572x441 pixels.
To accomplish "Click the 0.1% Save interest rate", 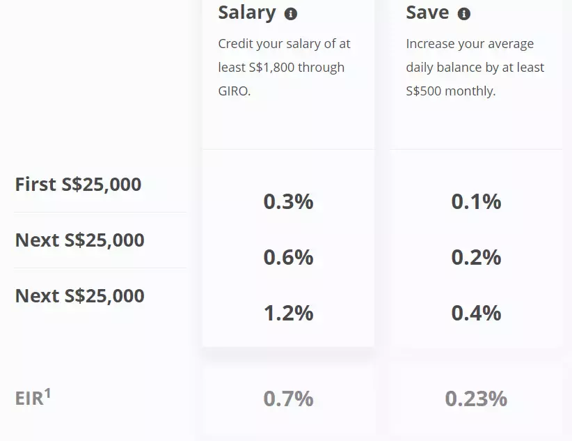I will pyautogui.click(x=476, y=202).
